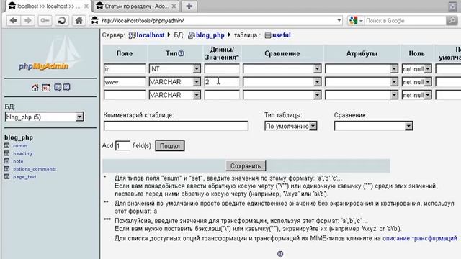Screen dimensions: 461x259
Task: Open the page_text table in sidebar
Action: [x=24, y=177]
